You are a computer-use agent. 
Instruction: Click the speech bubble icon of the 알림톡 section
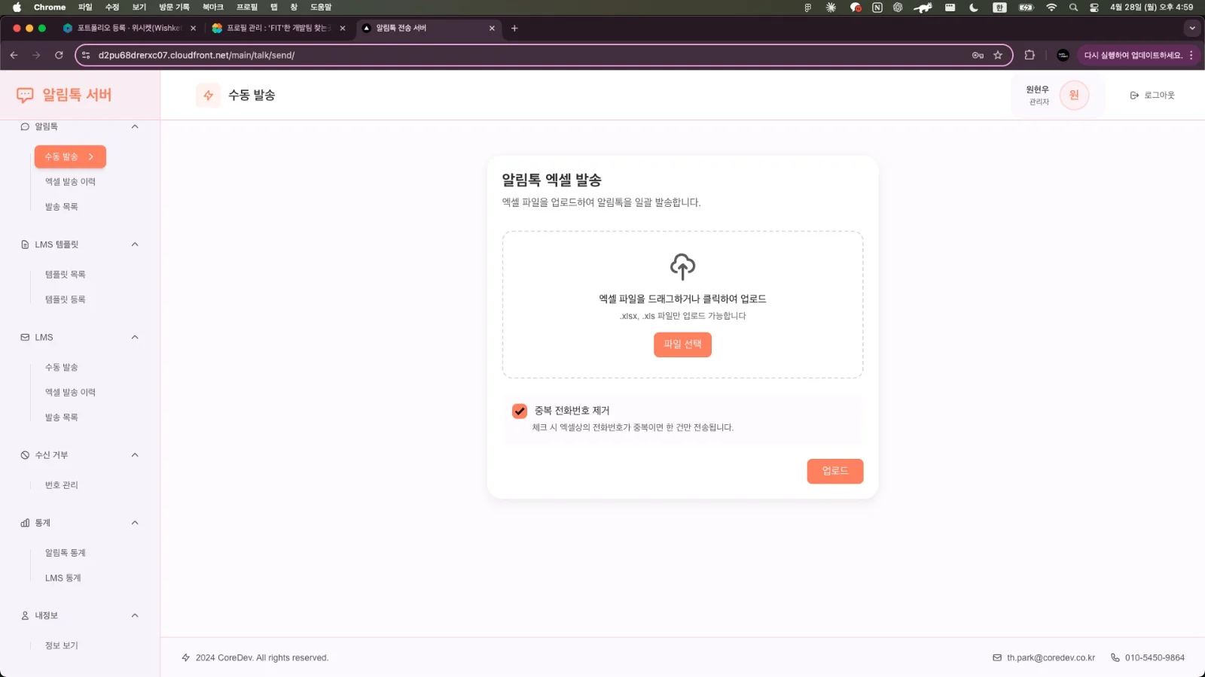[25, 126]
